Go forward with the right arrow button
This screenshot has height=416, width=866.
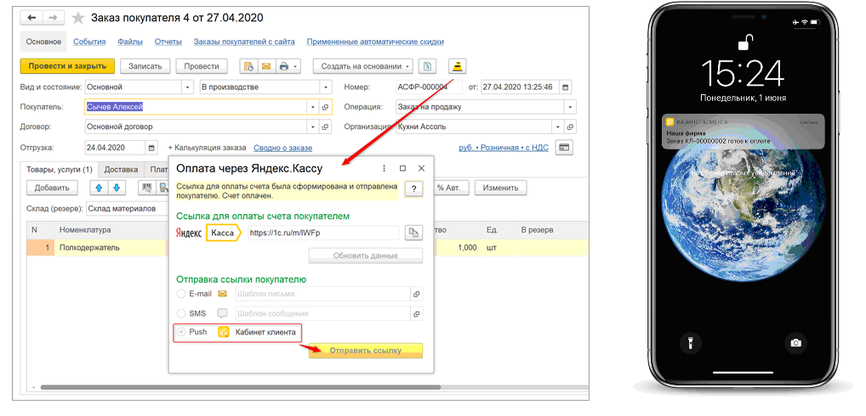click(x=52, y=18)
